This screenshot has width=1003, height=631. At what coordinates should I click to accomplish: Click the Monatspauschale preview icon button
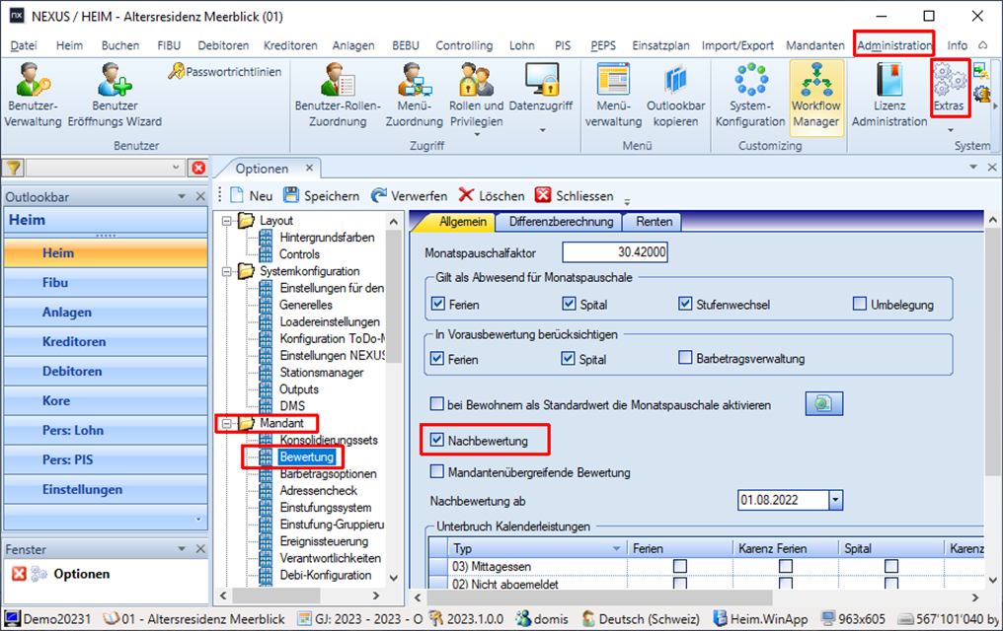tap(823, 403)
